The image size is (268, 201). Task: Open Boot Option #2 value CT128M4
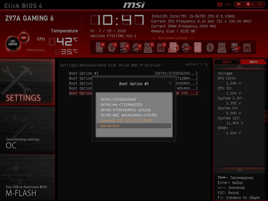(x=187, y=78)
